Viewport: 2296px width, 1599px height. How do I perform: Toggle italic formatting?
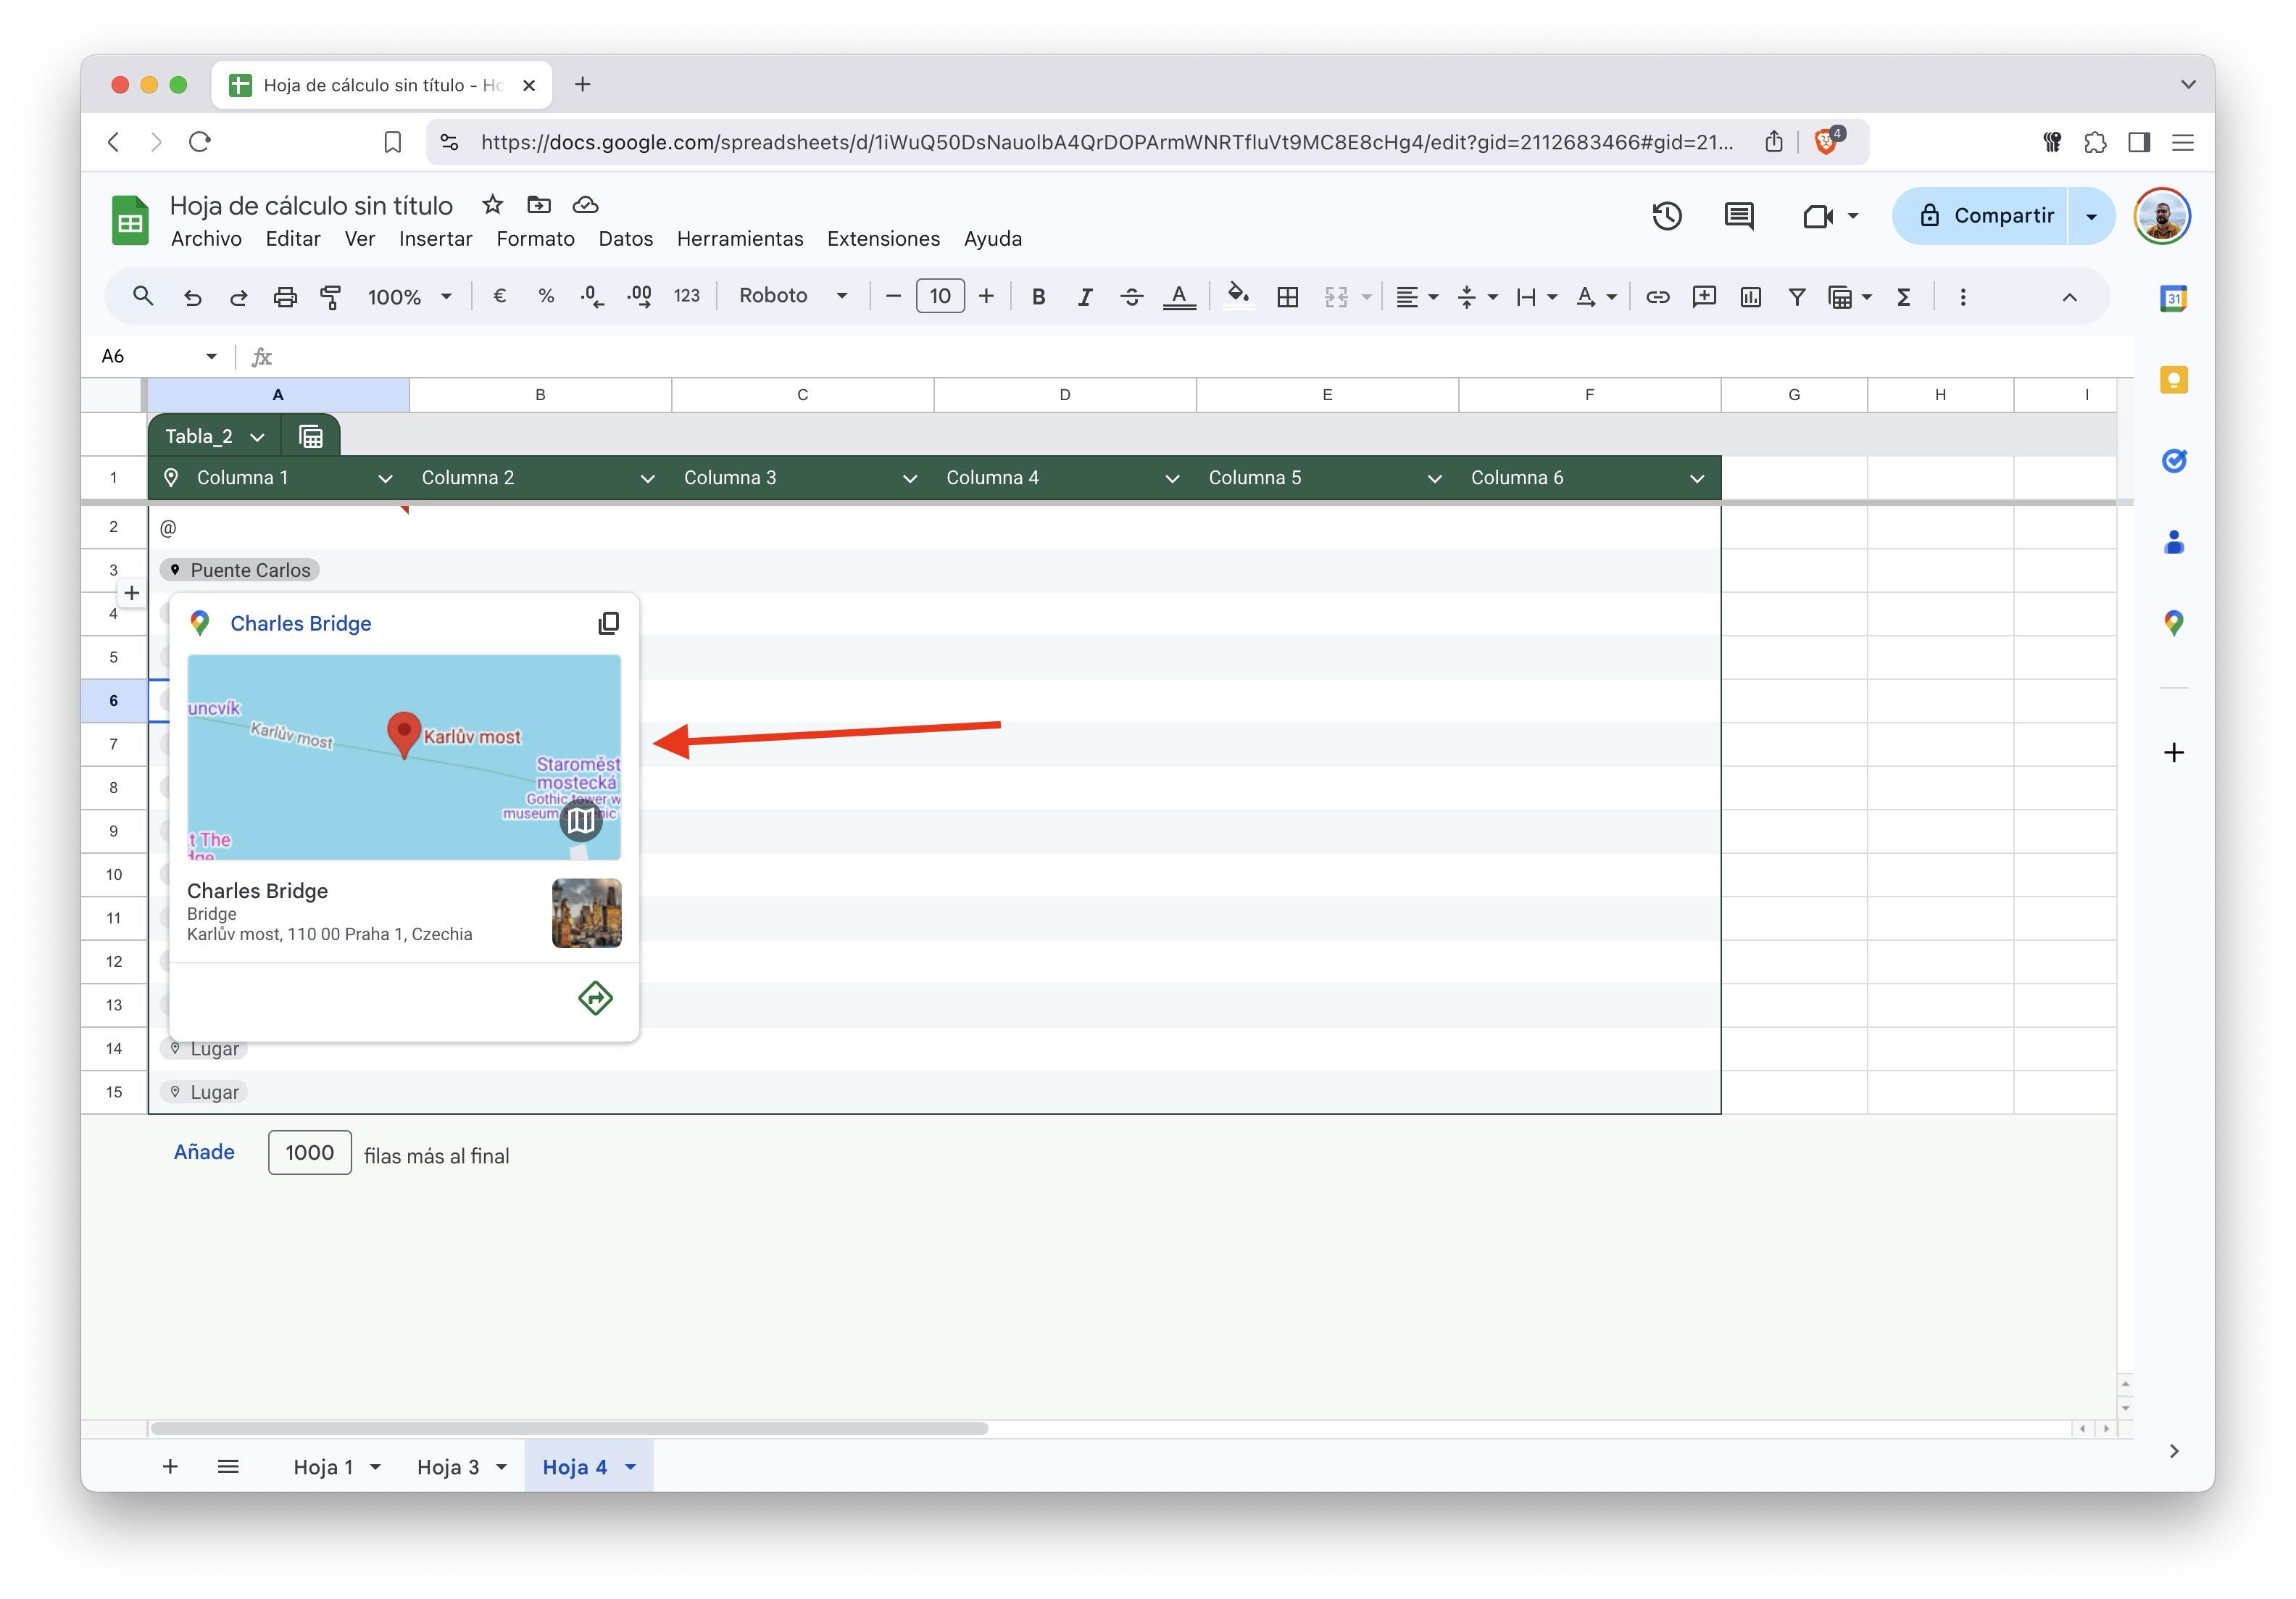tap(1084, 297)
